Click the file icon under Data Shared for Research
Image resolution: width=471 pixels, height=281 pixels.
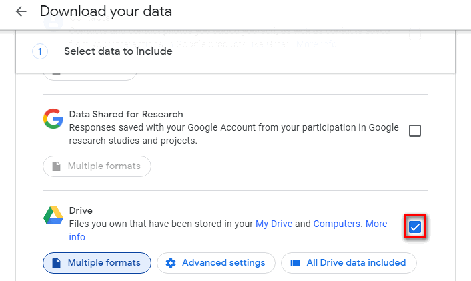(x=56, y=166)
